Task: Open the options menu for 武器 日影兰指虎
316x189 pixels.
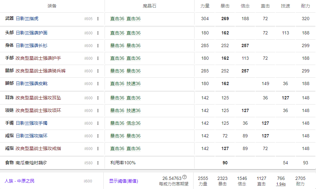Action: [x=97, y=19]
